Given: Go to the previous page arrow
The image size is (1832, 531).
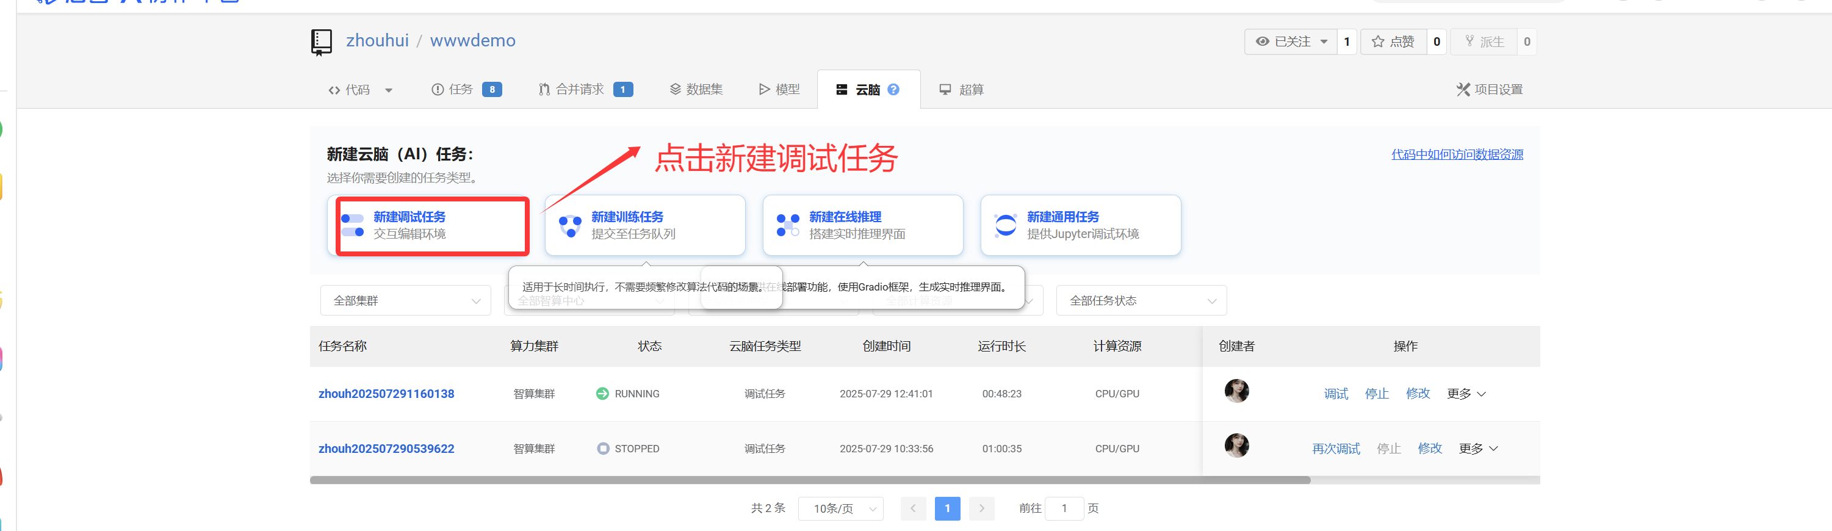Looking at the screenshot, I should (913, 508).
